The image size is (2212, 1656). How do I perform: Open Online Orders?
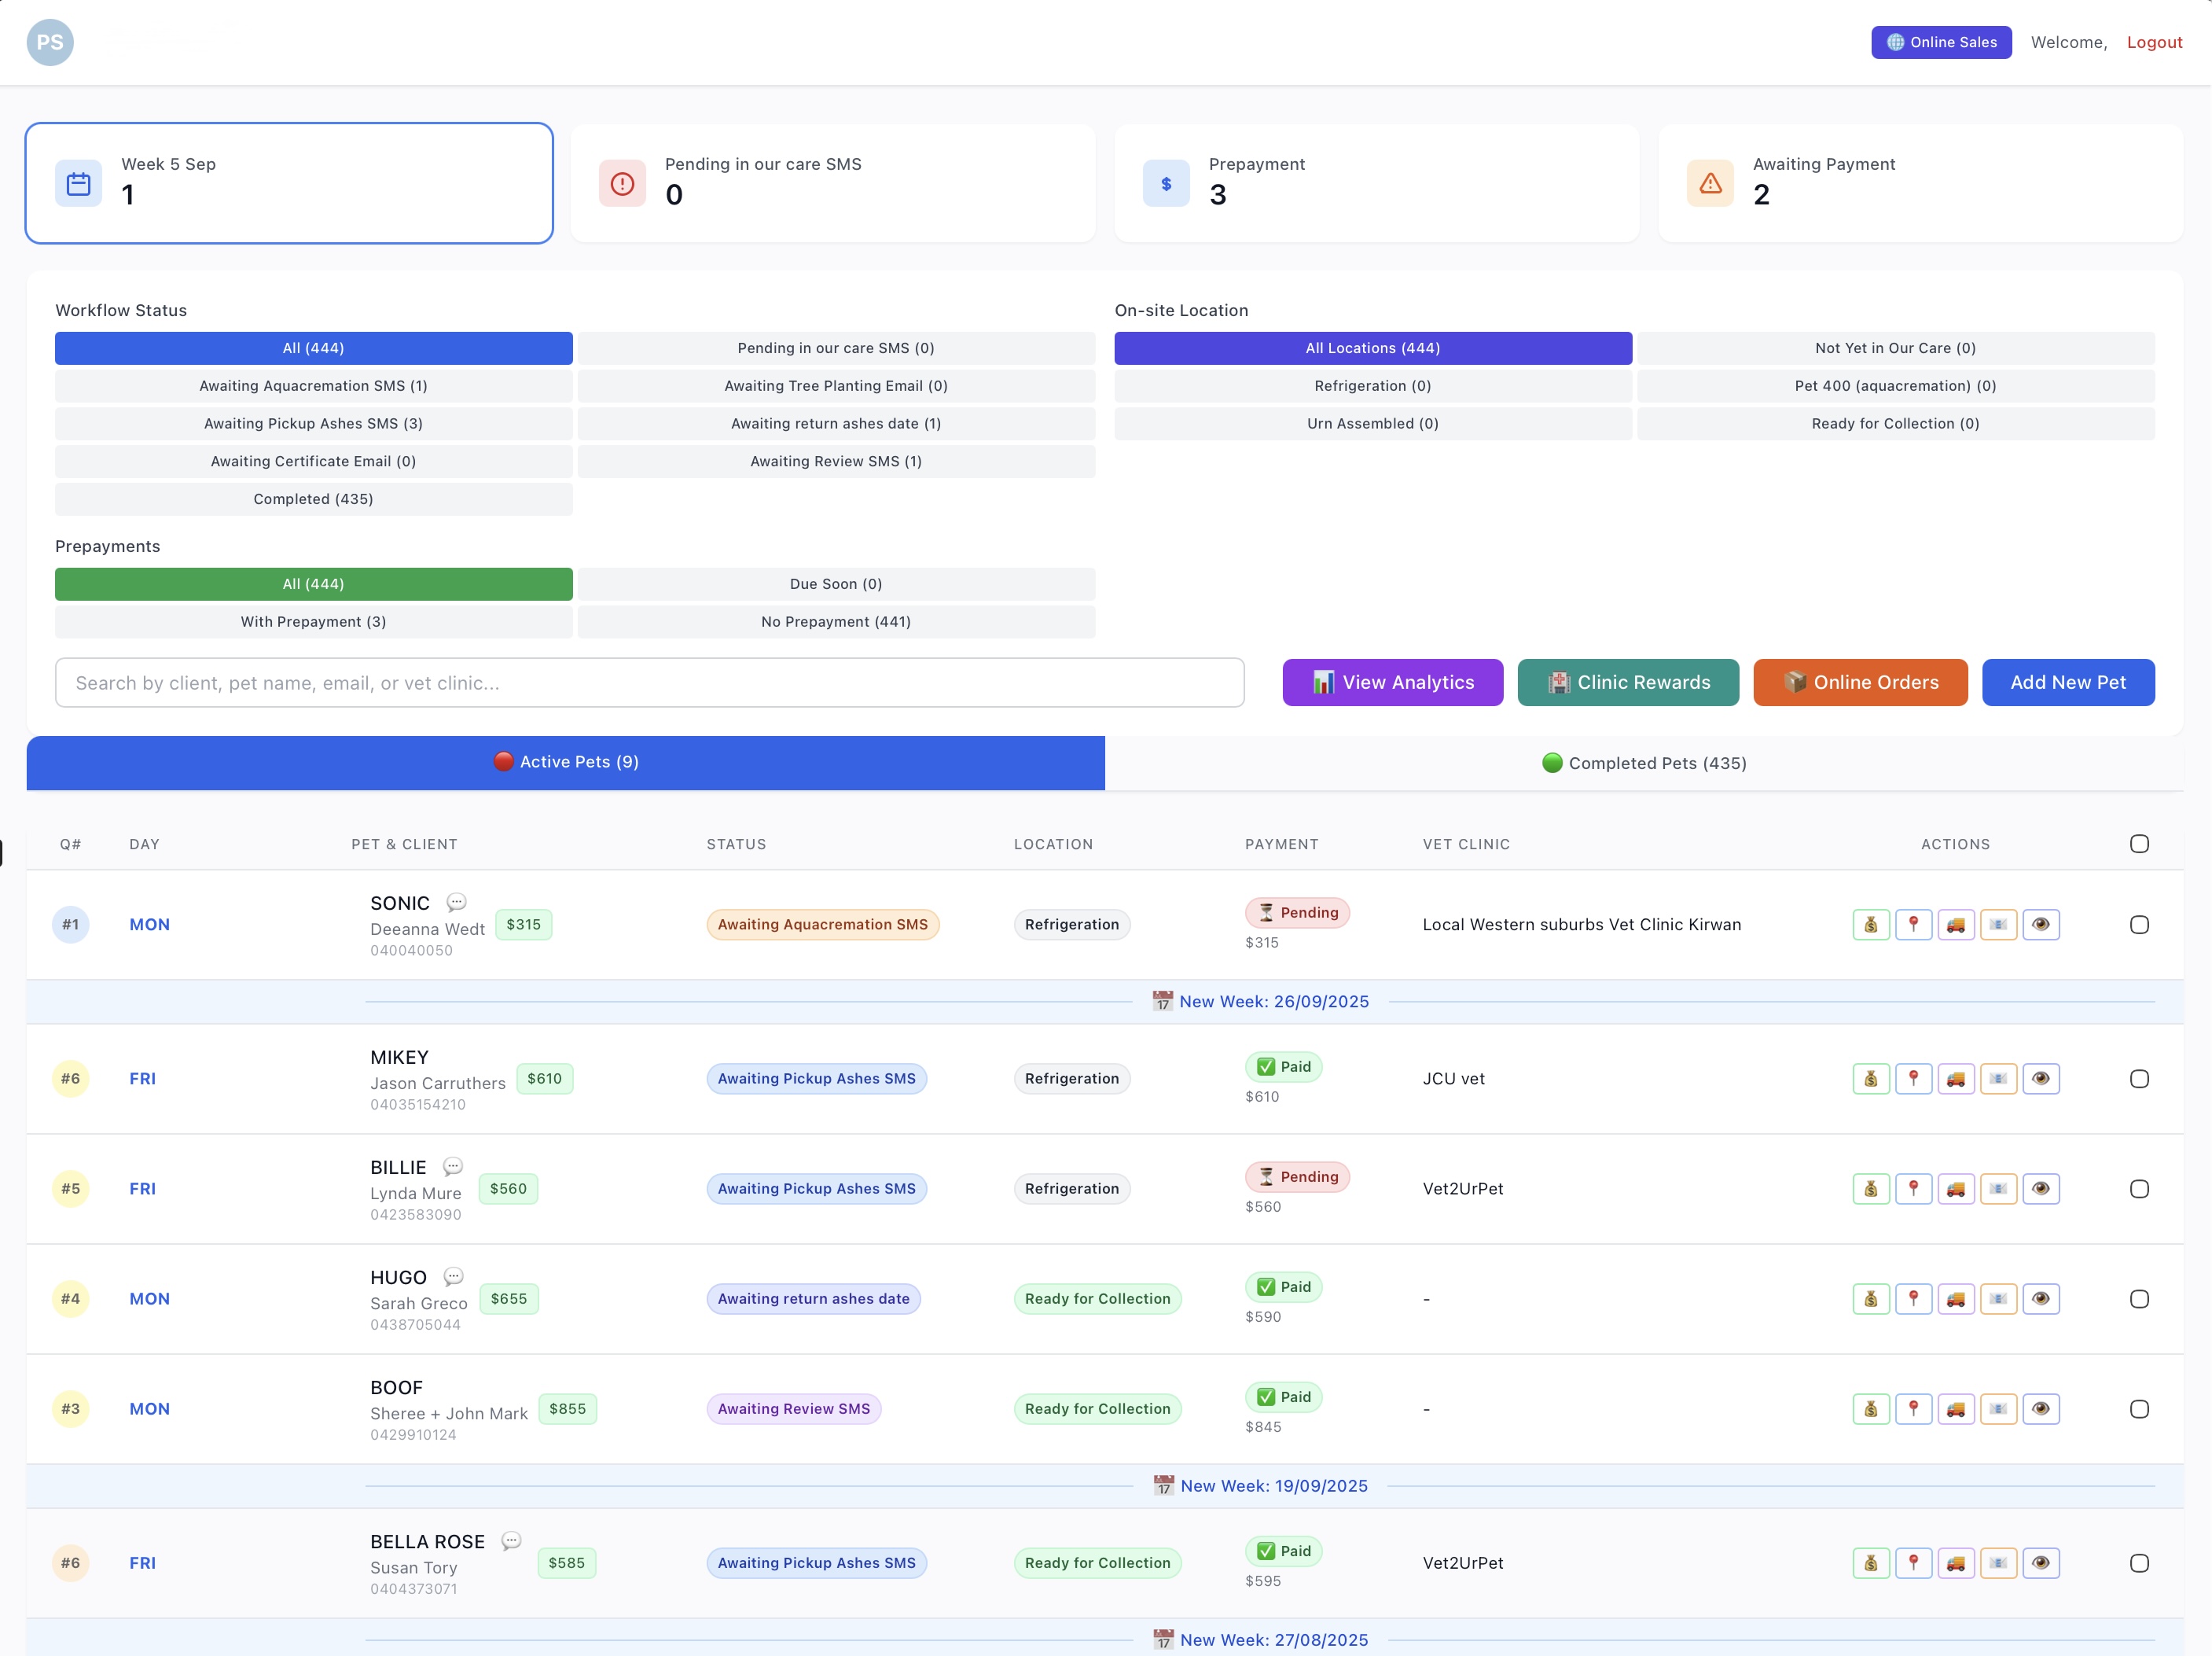click(1860, 683)
